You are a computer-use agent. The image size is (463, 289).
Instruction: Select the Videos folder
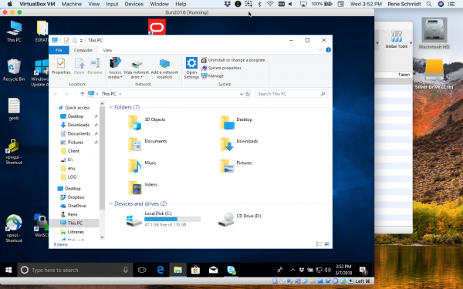[143, 187]
